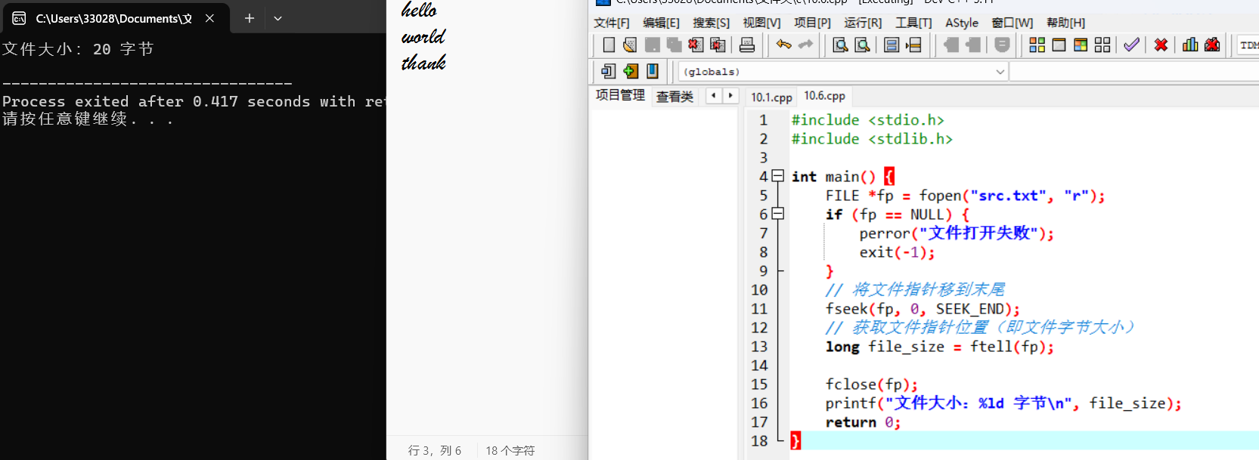Open the AStyle menu
The width and height of the screenshot is (1259, 460).
click(x=962, y=23)
